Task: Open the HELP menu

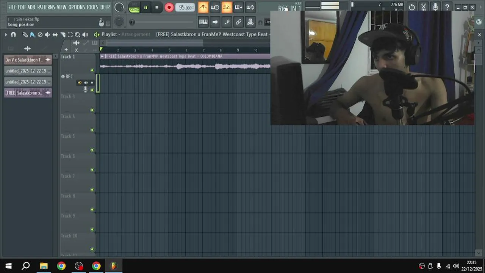Action: 105,7
